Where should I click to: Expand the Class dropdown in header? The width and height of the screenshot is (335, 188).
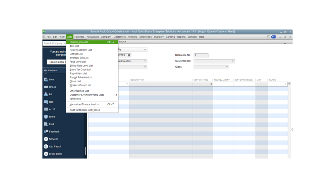[227, 67]
